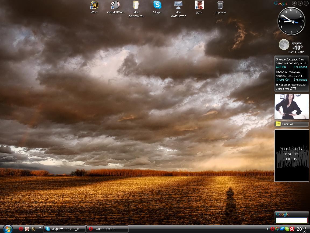
Task: Open the Корзина recycle bin icon
Action: (x=220, y=5)
